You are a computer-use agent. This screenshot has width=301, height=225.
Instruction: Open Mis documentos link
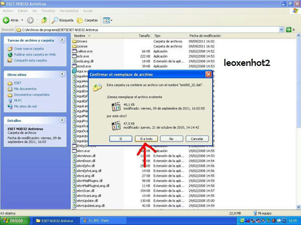tap(25, 89)
